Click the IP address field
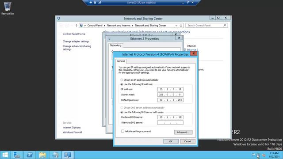 170,89
